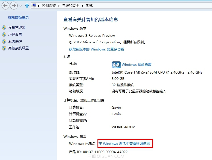The height and width of the screenshot is (160, 212).
Task: Click the Up one level arrow
Action: tap(27, 6)
